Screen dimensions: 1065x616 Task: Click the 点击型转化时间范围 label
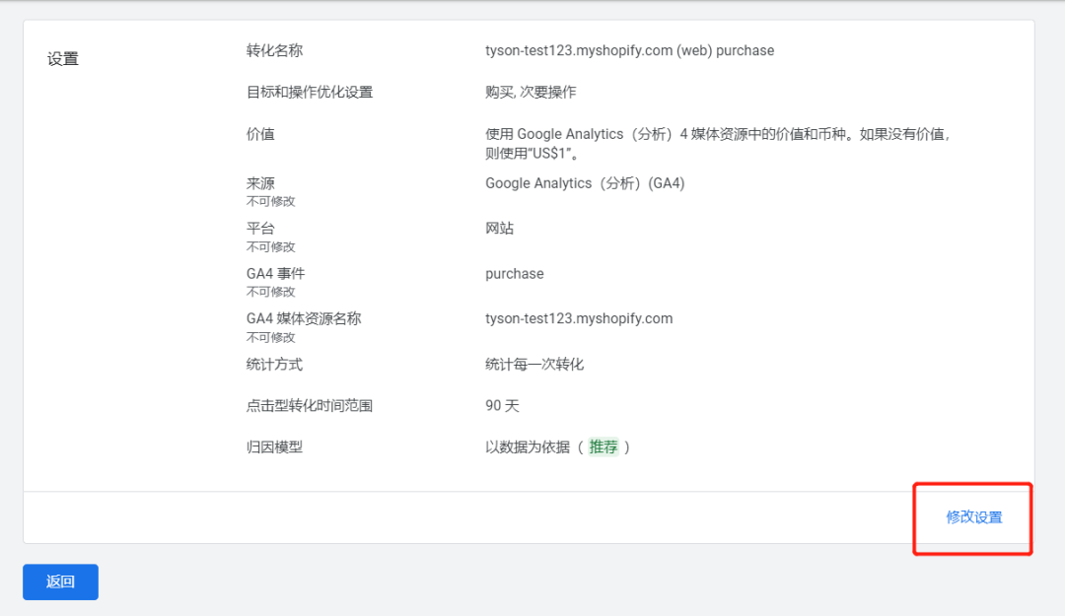310,406
